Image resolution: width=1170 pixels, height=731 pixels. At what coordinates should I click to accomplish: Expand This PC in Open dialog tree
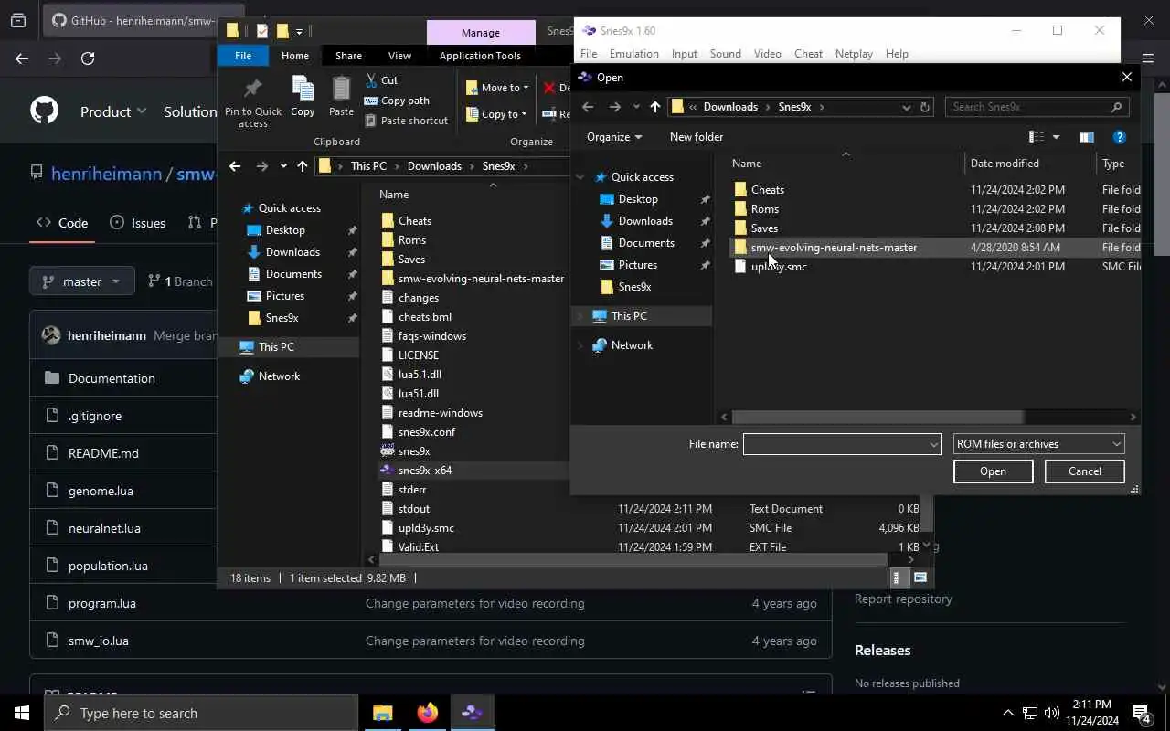tap(580, 316)
